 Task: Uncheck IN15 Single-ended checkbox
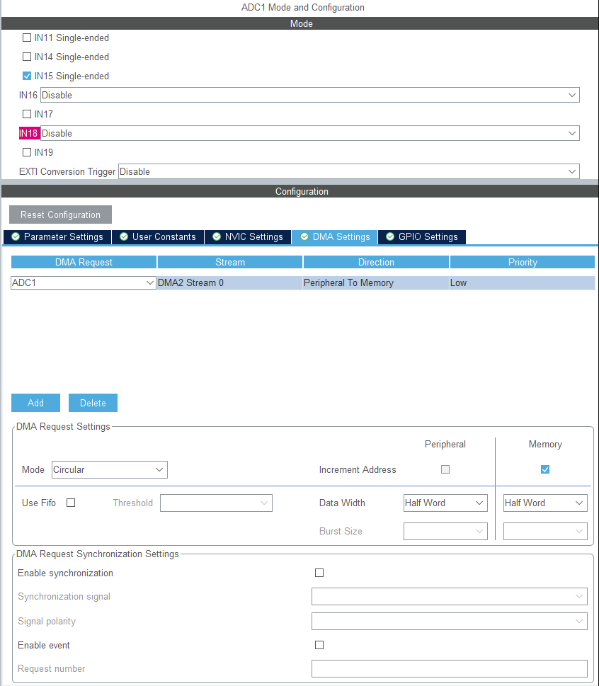27,76
